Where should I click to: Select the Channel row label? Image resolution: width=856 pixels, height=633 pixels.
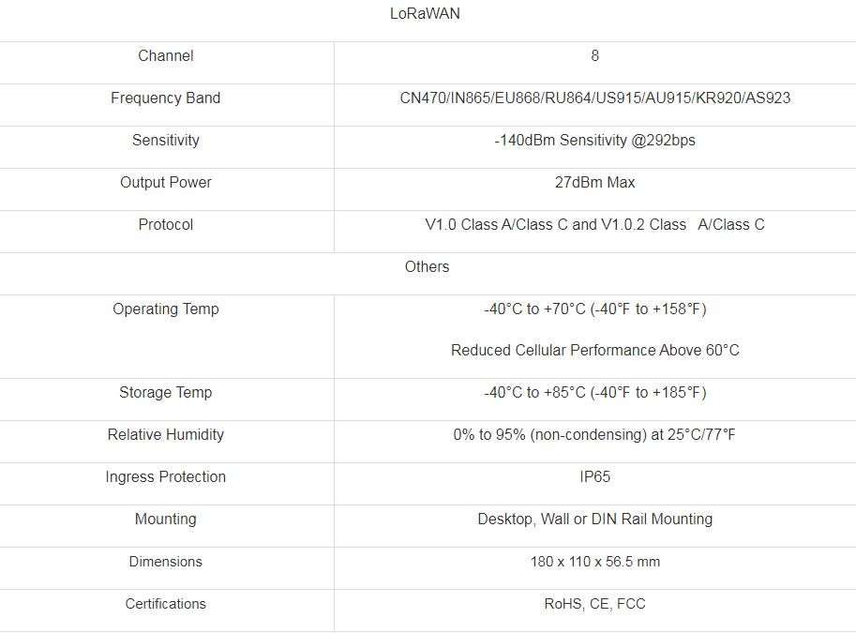pos(165,55)
